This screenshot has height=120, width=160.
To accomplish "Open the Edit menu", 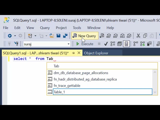I will coord(17,28).
